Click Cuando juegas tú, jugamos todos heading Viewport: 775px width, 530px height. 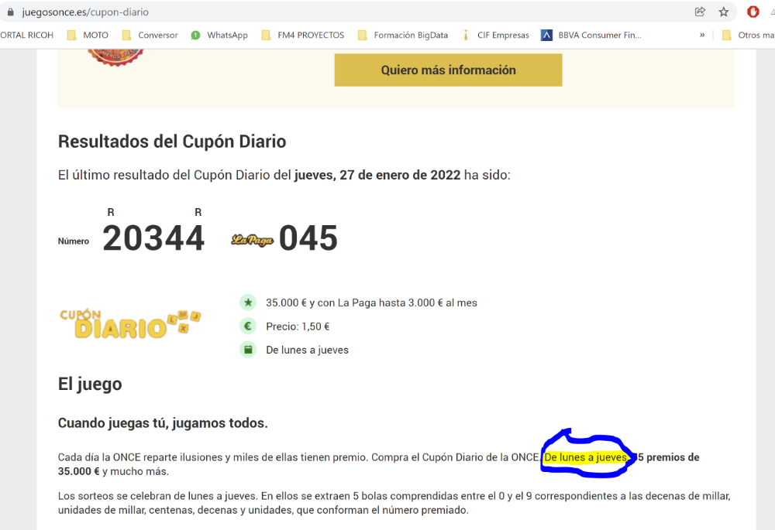163,423
